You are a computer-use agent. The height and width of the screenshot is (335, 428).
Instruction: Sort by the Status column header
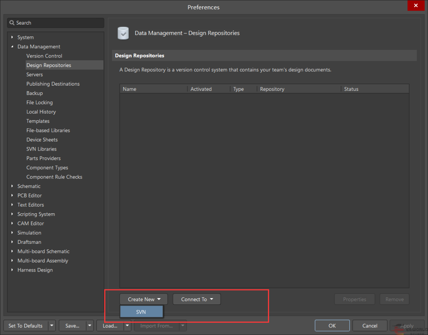point(375,89)
